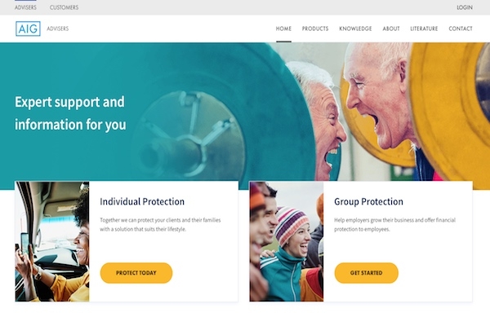This screenshot has width=490, height=326.
Task: Open the Advisers tab in the top bar
Action: 25,7
